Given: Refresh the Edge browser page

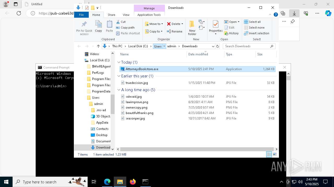Looking at the screenshot, I should (19, 13).
